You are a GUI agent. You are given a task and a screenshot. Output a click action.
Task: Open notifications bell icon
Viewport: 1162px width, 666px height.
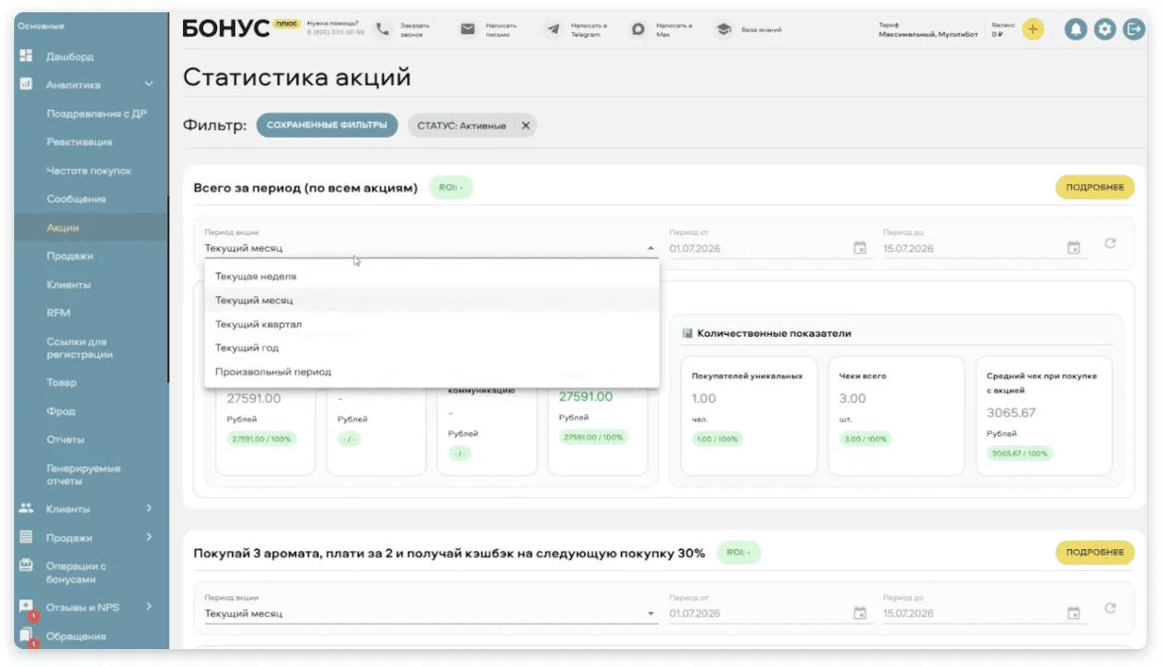pos(1075,29)
